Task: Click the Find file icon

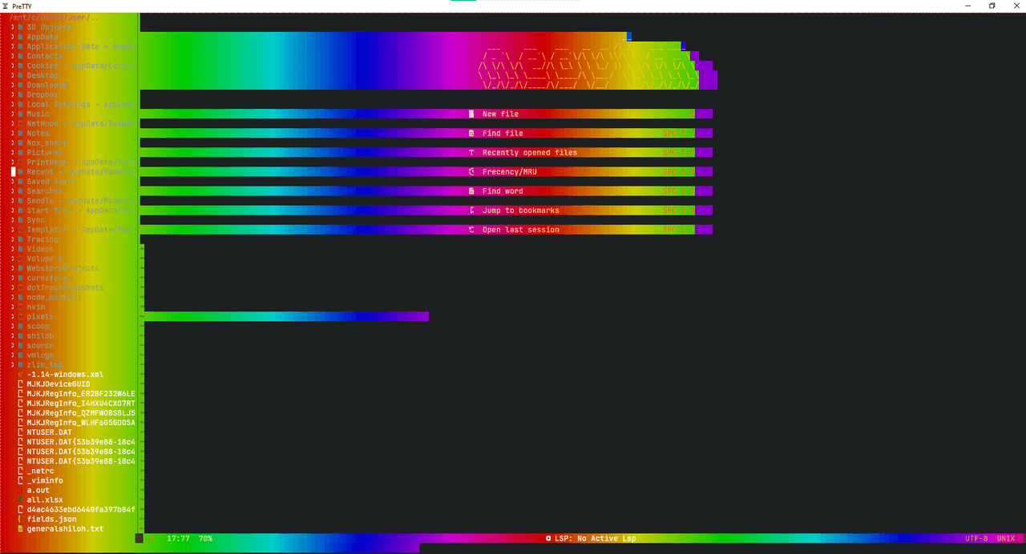Action: click(471, 133)
